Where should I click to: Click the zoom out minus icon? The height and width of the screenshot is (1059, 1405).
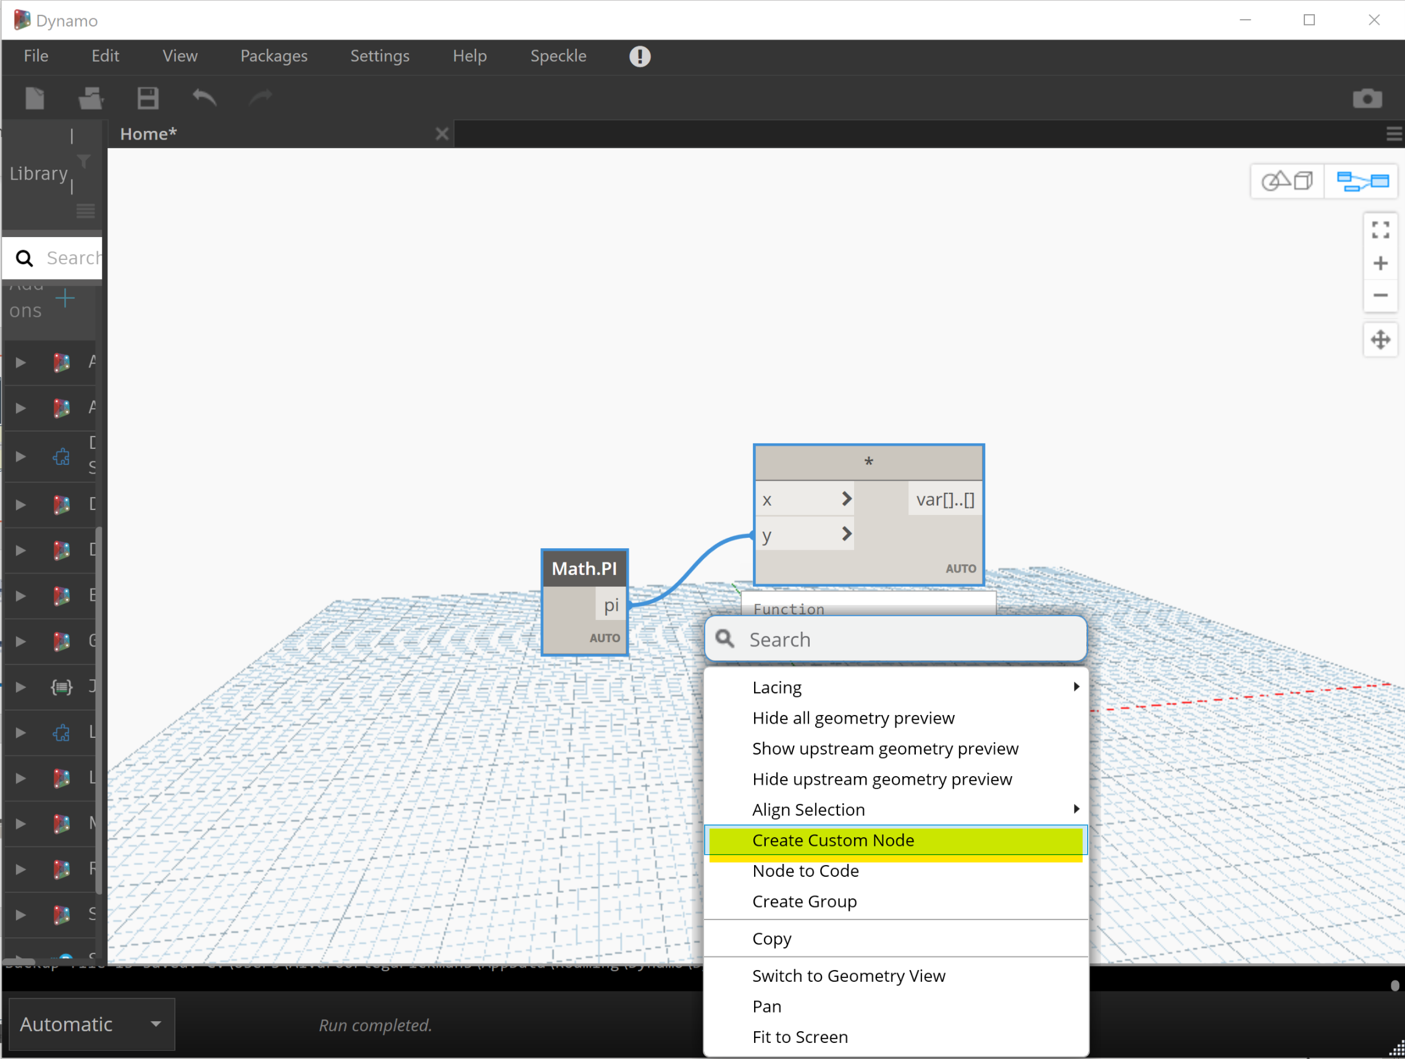pos(1380,295)
